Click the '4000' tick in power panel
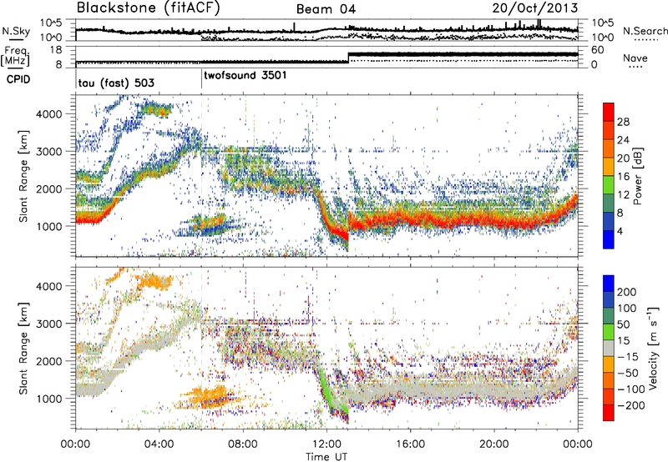The height and width of the screenshot is (462, 668). click(49, 114)
